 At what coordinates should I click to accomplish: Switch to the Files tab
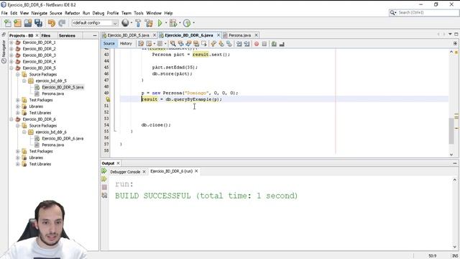[x=46, y=35]
